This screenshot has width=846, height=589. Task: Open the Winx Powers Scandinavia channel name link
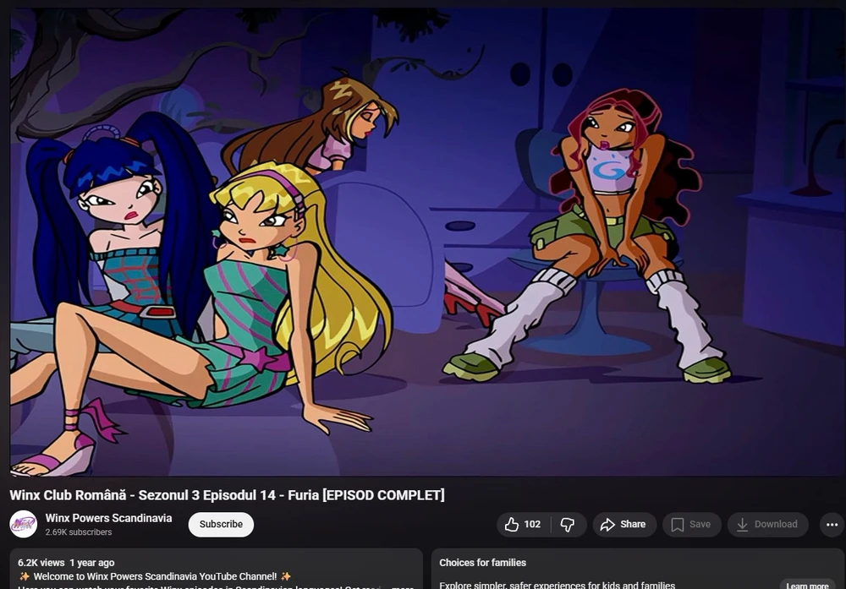(x=108, y=518)
